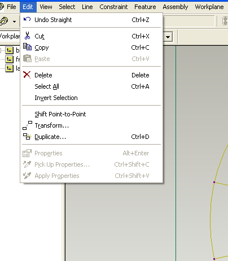Click the scissors Cut icon
The image size is (228, 261).
27,36
